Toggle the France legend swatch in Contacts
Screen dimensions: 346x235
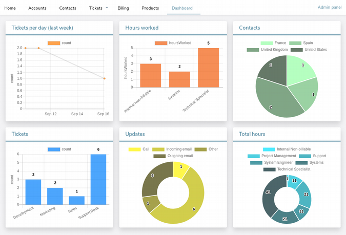[x=266, y=44]
